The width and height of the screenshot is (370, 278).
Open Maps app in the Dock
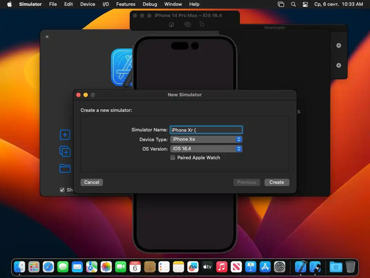(92, 267)
